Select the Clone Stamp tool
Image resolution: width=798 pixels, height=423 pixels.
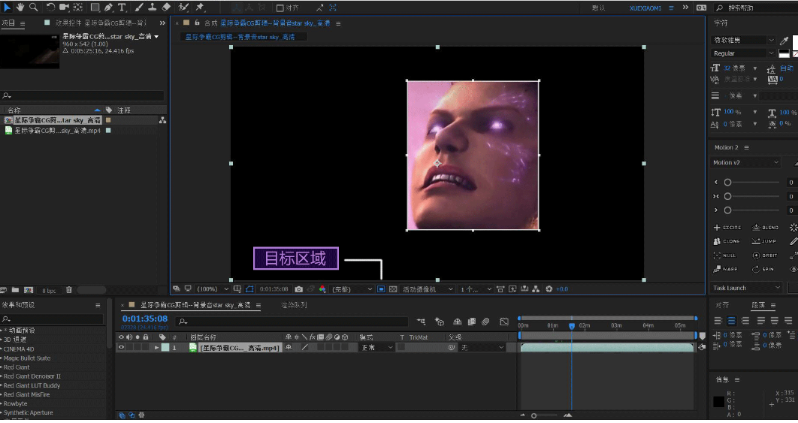tap(153, 7)
